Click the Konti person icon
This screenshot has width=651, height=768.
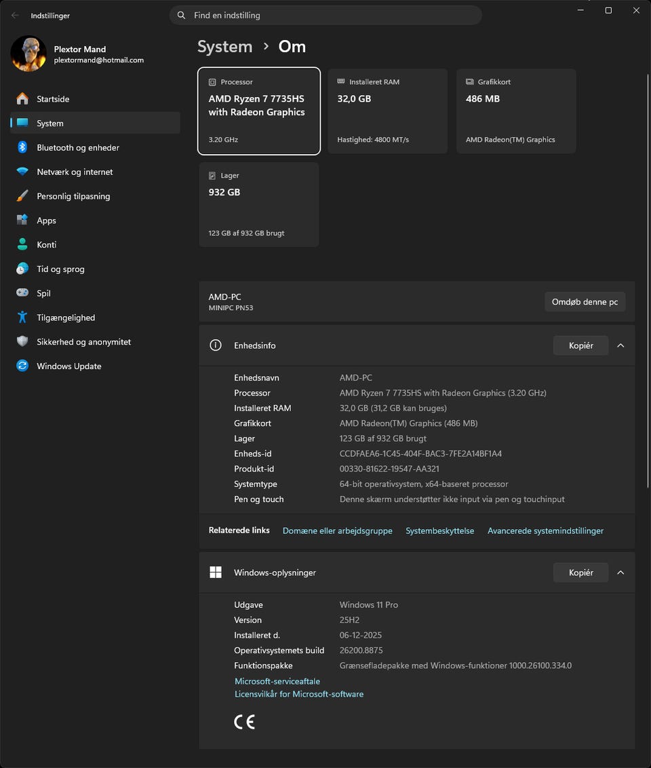[x=22, y=244]
